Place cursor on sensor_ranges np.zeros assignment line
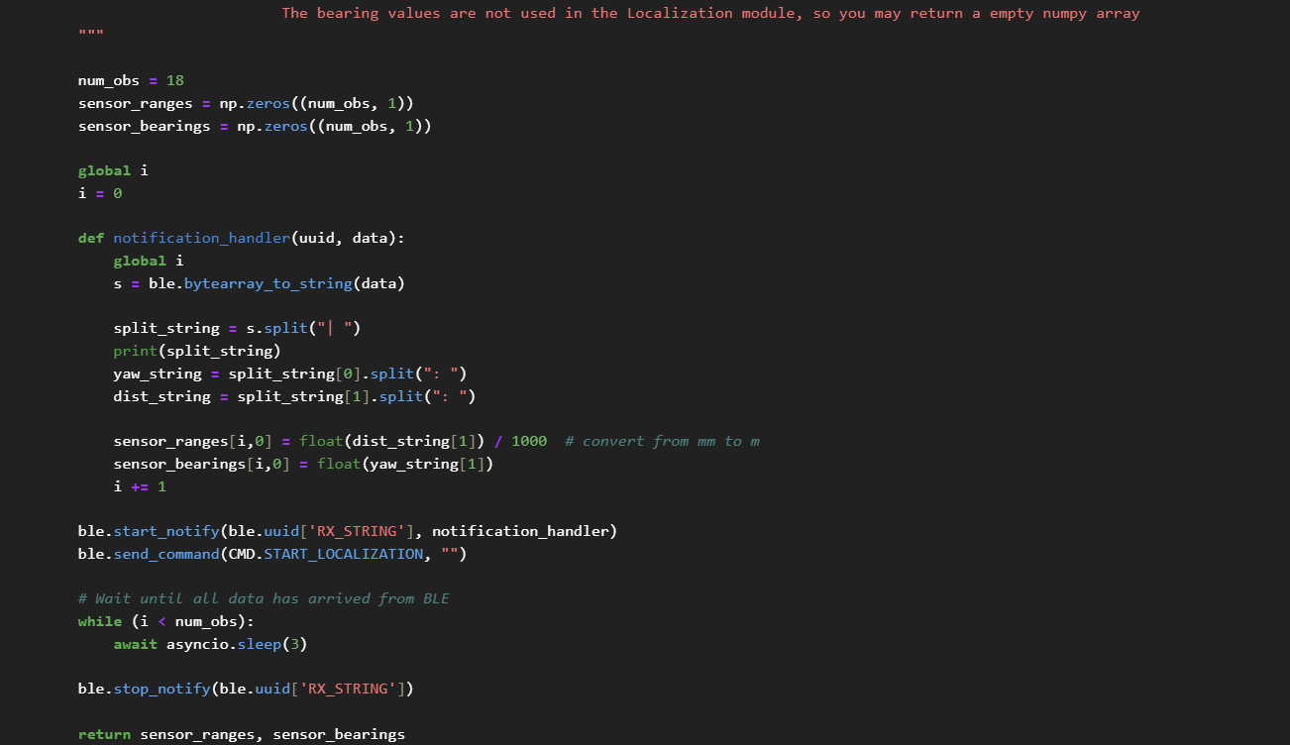The image size is (1290, 745). click(x=246, y=104)
